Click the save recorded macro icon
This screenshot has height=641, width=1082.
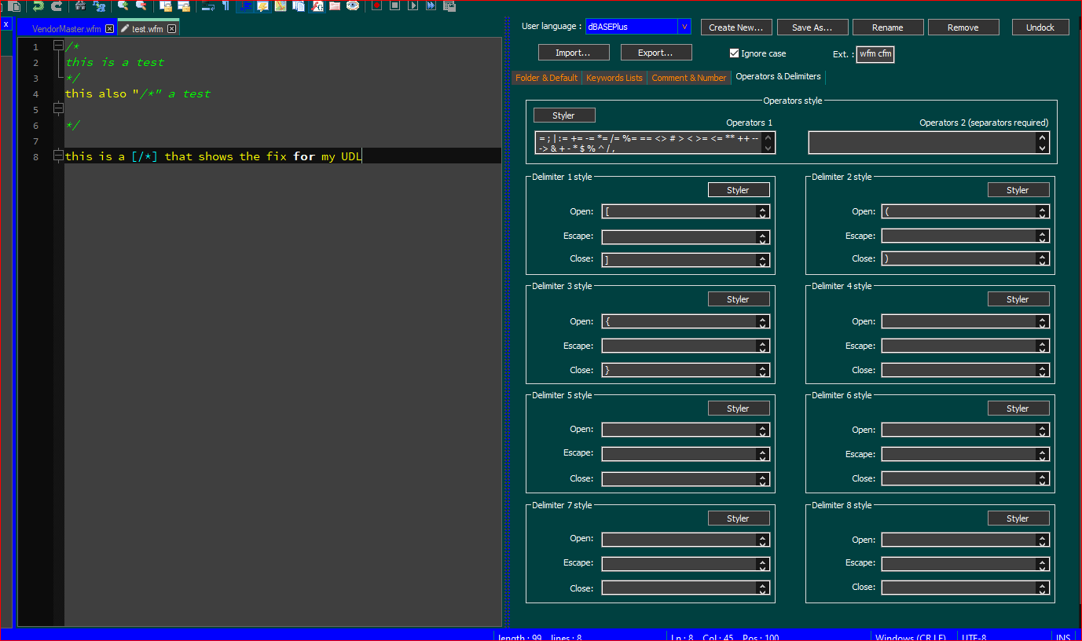[x=449, y=5]
